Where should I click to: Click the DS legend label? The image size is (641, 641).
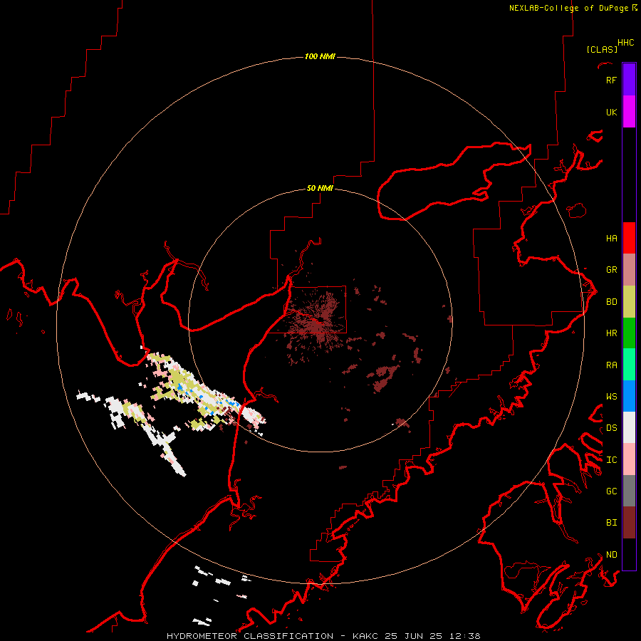point(611,428)
